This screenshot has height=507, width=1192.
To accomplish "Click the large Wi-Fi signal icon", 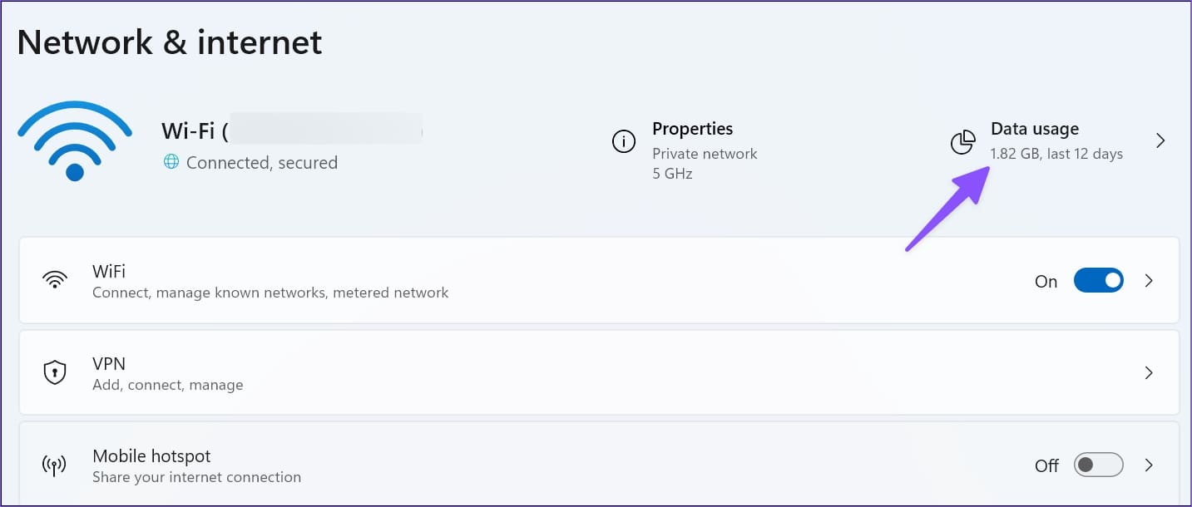I will click(x=75, y=140).
